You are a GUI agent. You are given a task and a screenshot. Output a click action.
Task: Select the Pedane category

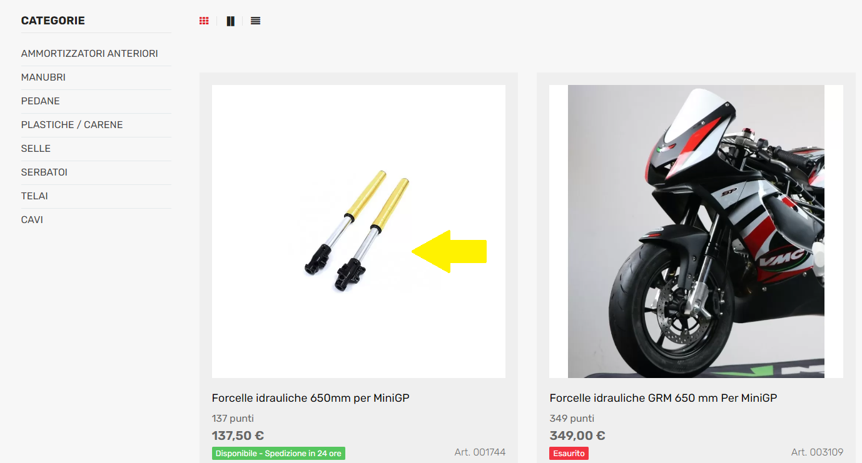coord(40,101)
